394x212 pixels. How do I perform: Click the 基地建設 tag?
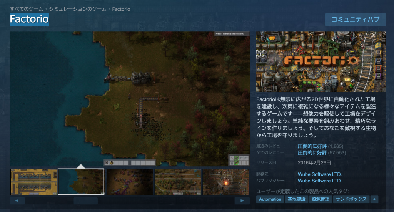pos(297,199)
